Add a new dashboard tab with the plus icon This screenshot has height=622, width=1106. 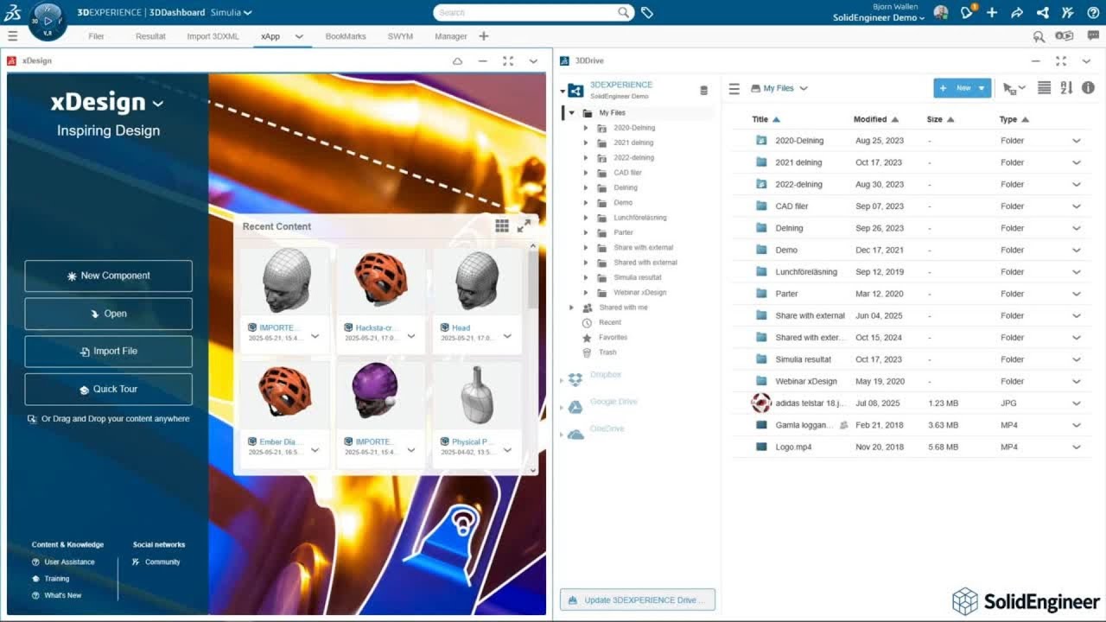point(484,36)
